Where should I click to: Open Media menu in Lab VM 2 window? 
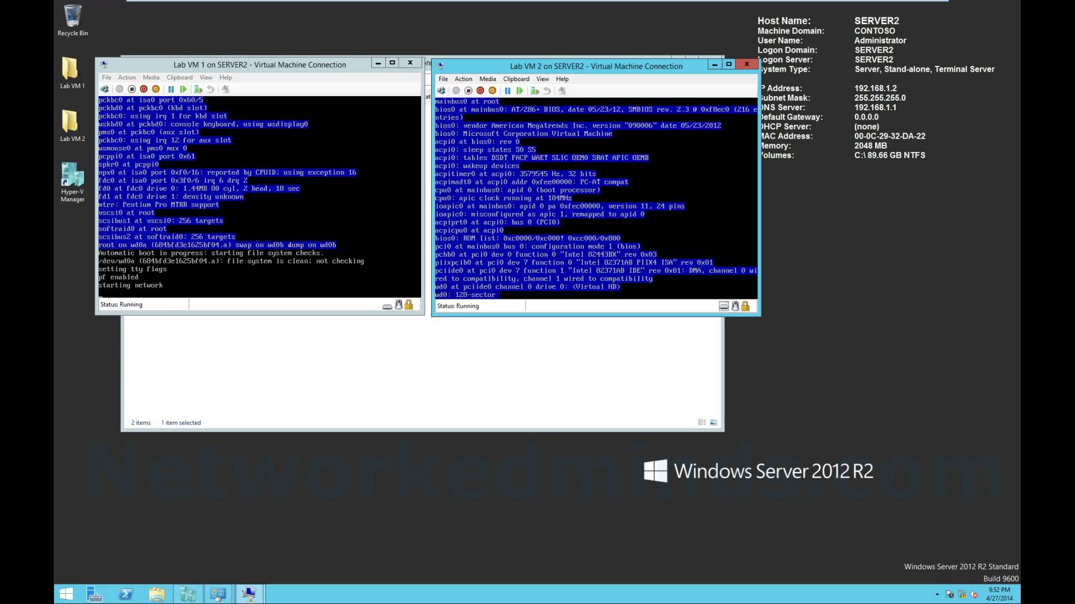[x=488, y=79]
